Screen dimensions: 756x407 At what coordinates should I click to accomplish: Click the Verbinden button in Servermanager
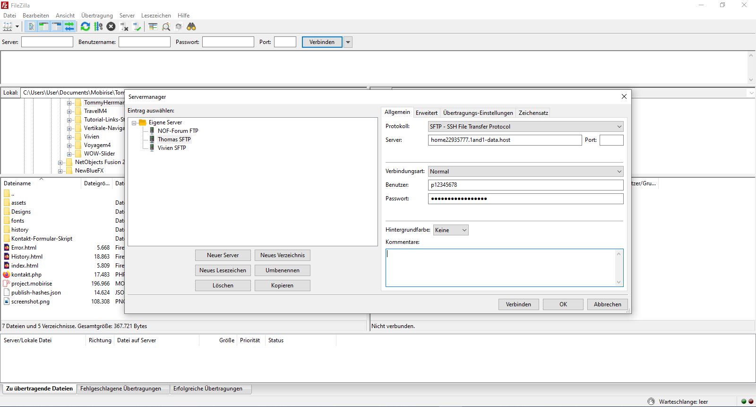518,304
